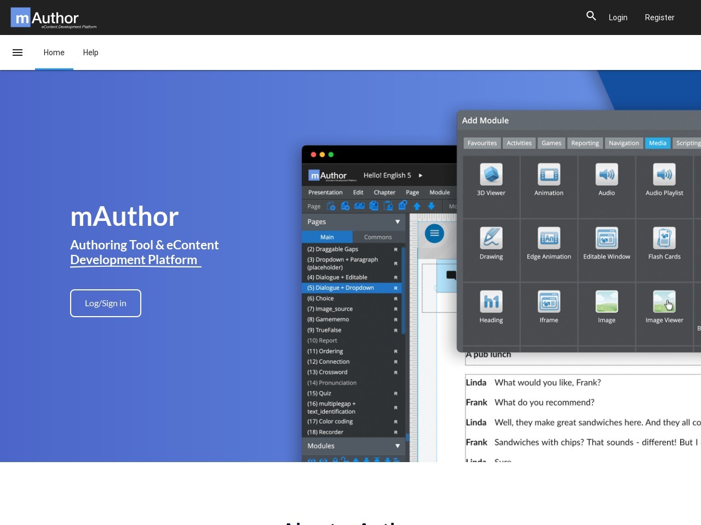Select page (5) Dialogue + Dropdown
The image size is (701, 525).
click(352, 288)
